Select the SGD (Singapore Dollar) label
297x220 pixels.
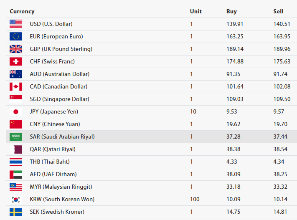[59, 99]
